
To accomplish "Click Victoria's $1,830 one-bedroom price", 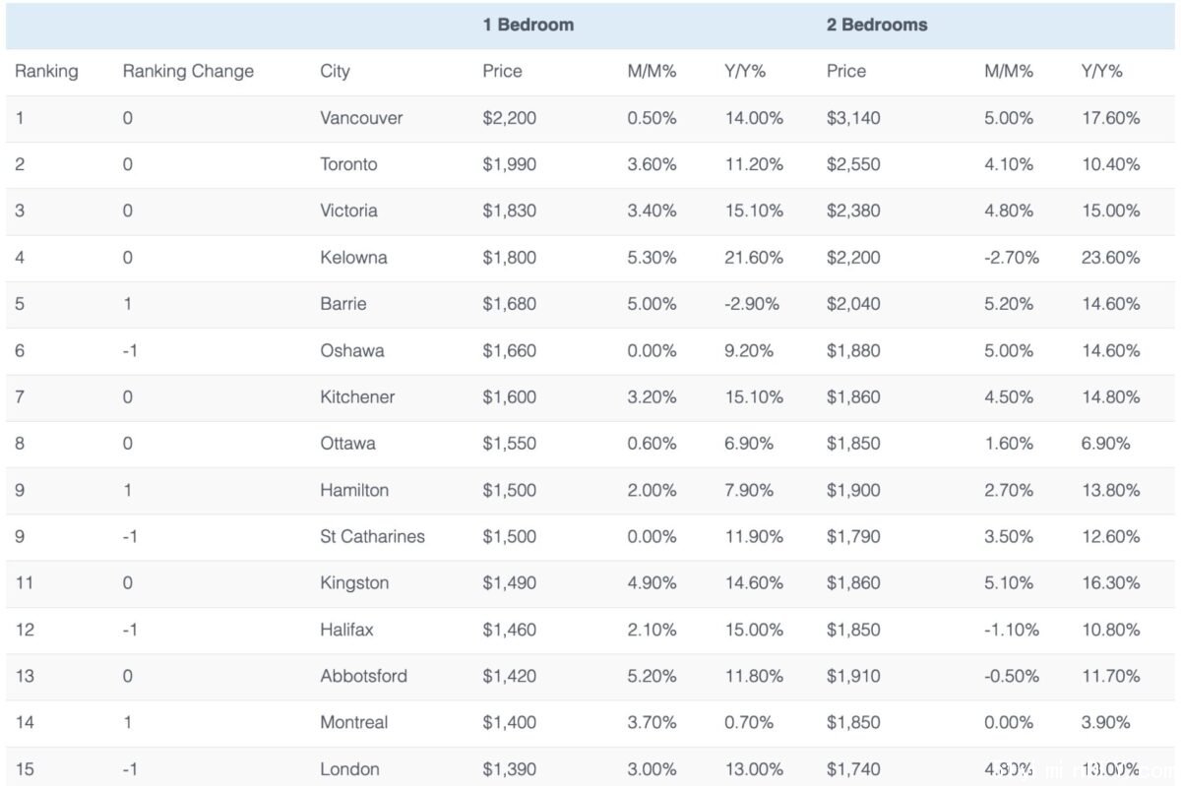I will (510, 211).
